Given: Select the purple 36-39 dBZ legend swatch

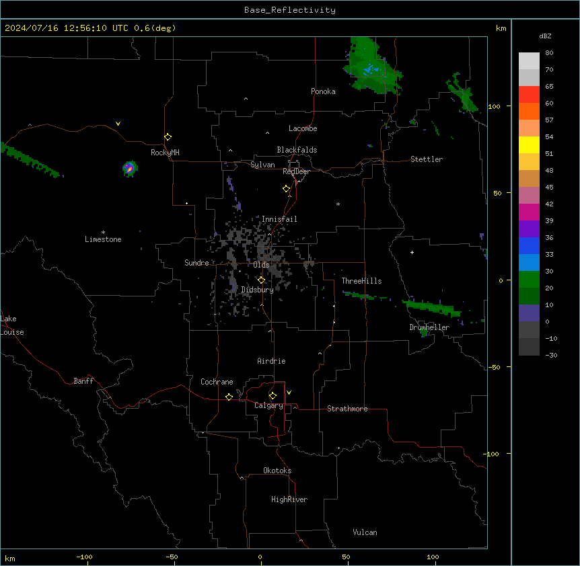Looking at the screenshot, I should pyautogui.click(x=529, y=229).
